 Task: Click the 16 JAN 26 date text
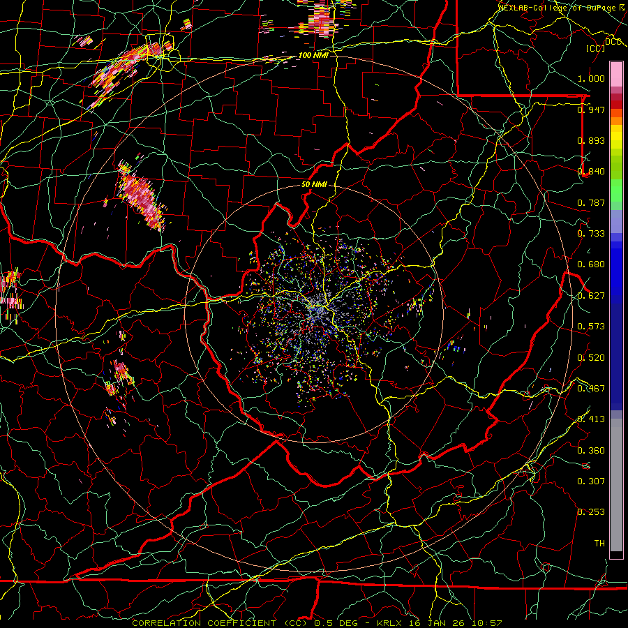pyautogui.click(x=437, y=623)
